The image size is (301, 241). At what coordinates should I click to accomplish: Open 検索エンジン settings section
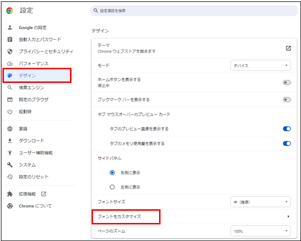tap(31, 88)
